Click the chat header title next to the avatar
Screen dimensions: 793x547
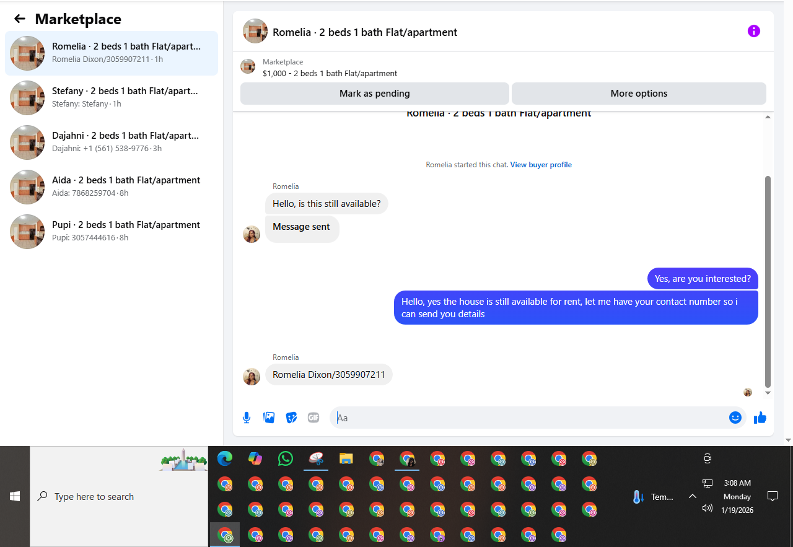365,32
